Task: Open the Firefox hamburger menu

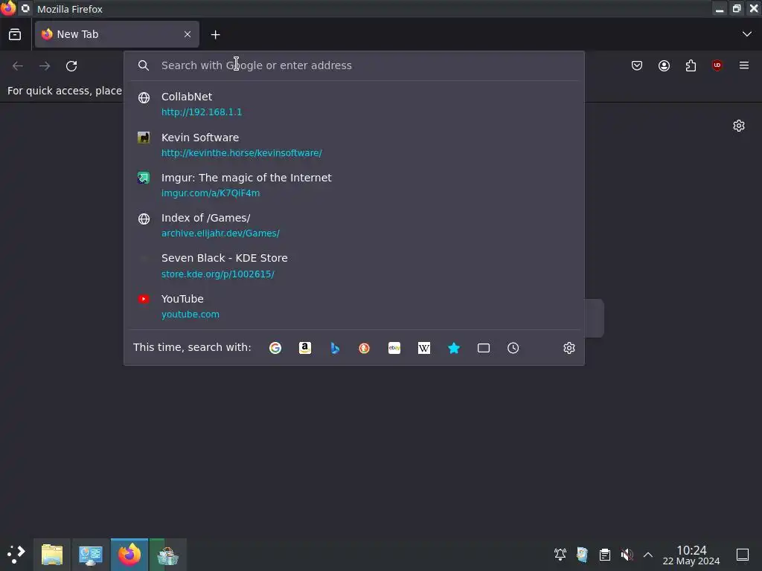Action: coord(744,65)
